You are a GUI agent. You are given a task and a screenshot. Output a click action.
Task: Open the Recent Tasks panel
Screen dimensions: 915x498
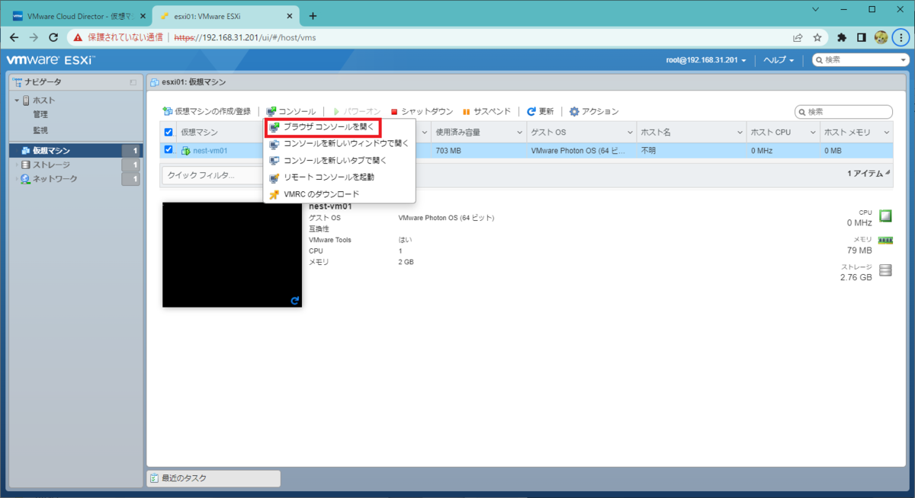tap(213, 478)
